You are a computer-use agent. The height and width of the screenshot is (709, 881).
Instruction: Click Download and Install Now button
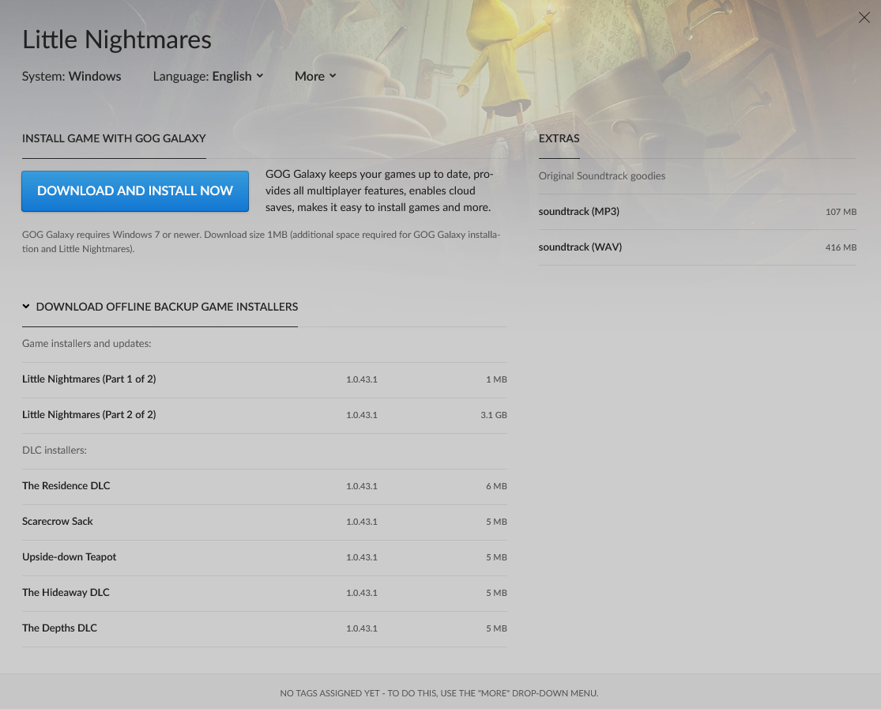click(x=135, y=191)
